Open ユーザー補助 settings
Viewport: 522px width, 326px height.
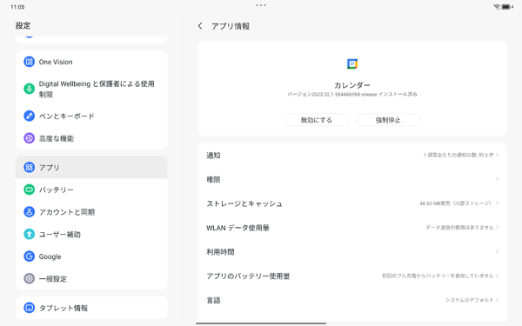click(x=91, y=234)
